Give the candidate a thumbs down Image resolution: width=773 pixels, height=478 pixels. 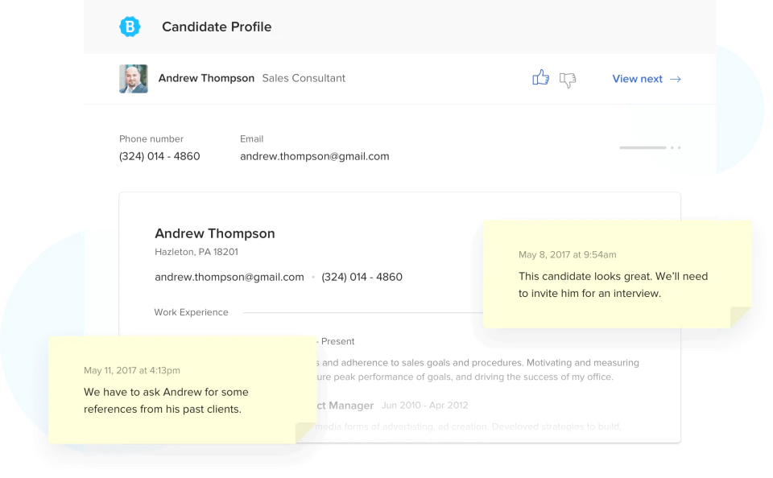[x=568, y=80]
